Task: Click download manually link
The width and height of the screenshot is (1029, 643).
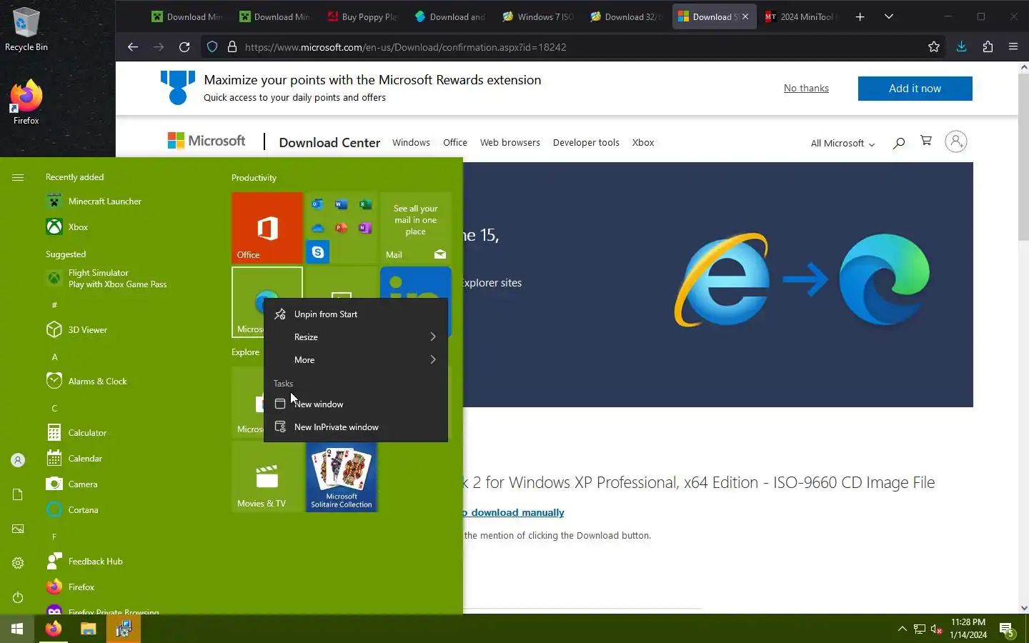Action: (x=514, y=513)
